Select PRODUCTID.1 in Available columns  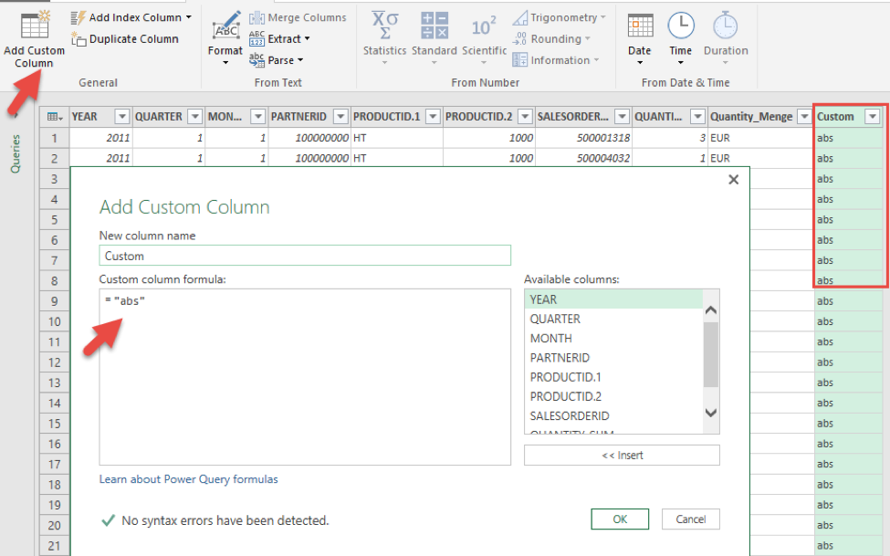(613, 377)
